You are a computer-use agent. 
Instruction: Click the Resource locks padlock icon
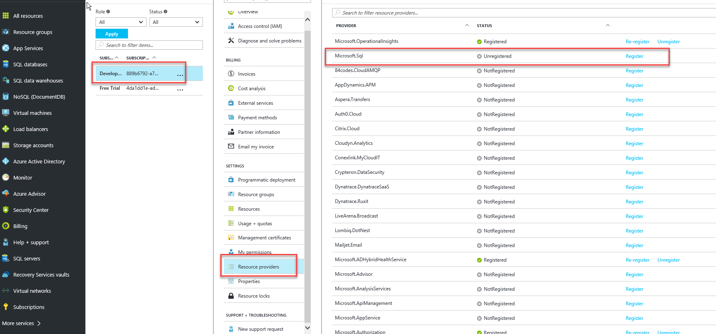click(231, 296)
